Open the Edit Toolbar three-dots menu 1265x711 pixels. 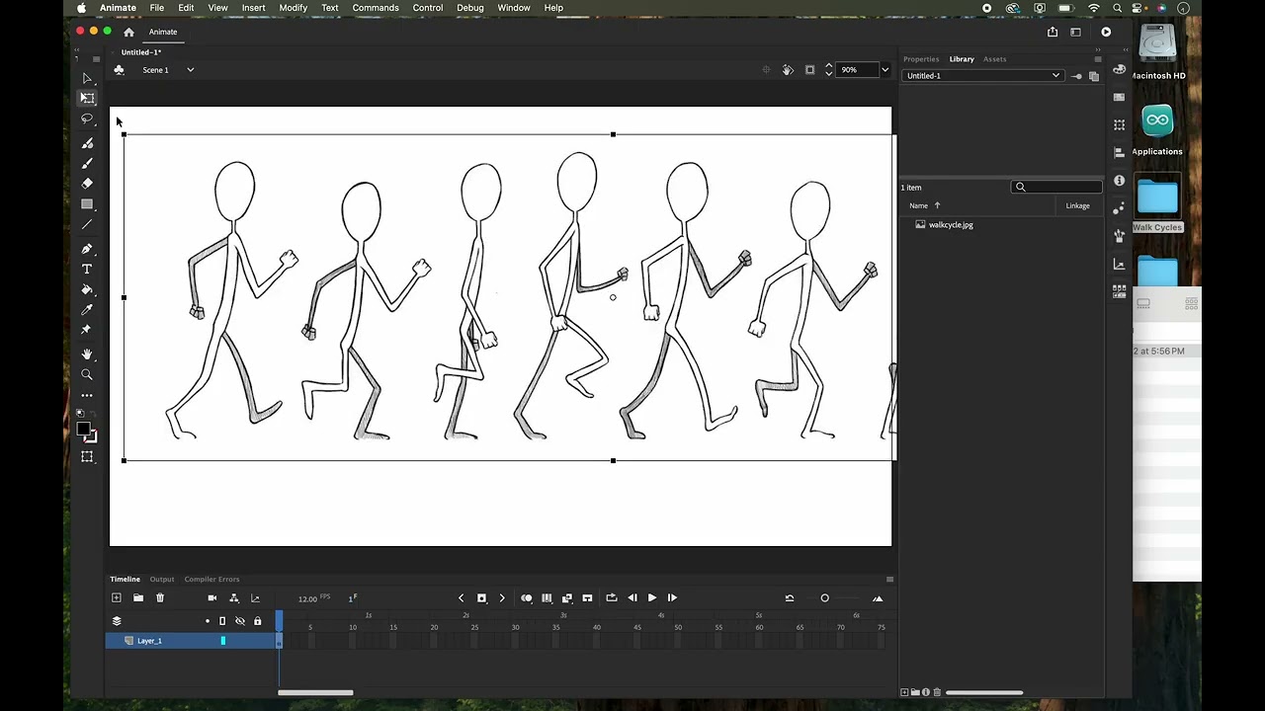87,395
